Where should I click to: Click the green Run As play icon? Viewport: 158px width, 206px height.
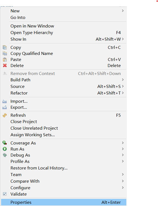pos(5,149)
